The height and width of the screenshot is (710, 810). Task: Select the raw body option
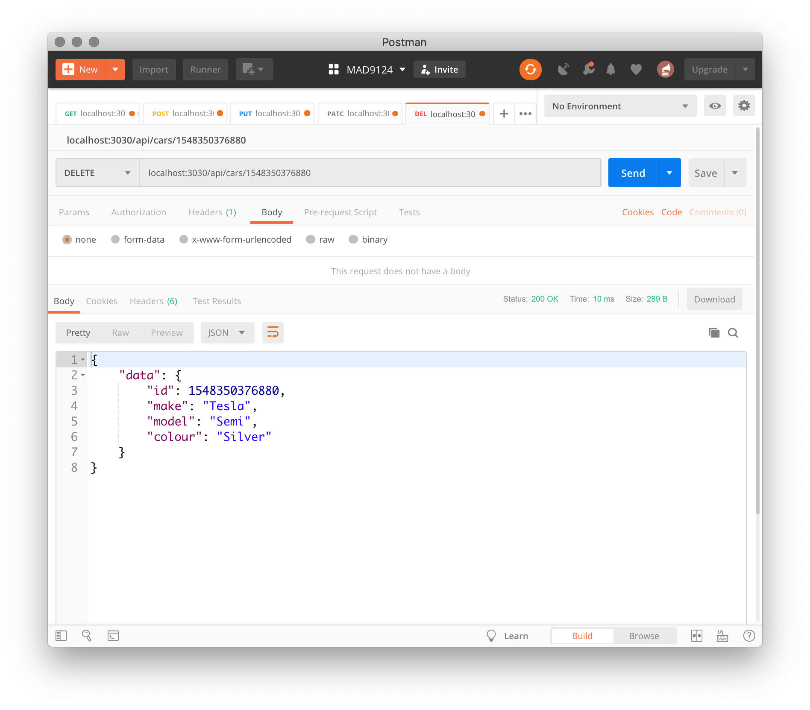coord(311,240)
